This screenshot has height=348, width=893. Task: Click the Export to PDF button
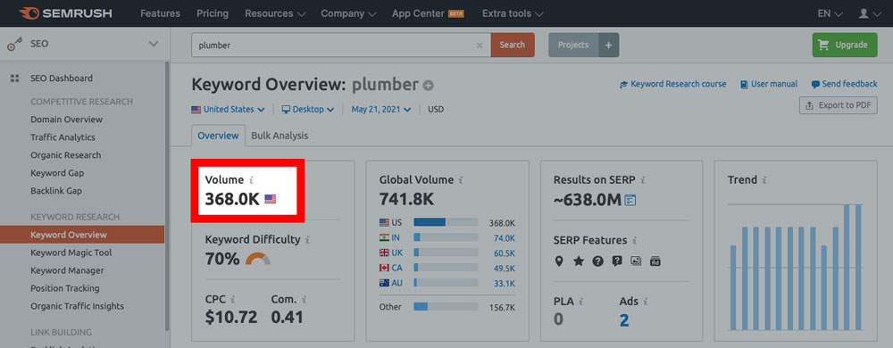pos(839,105)
